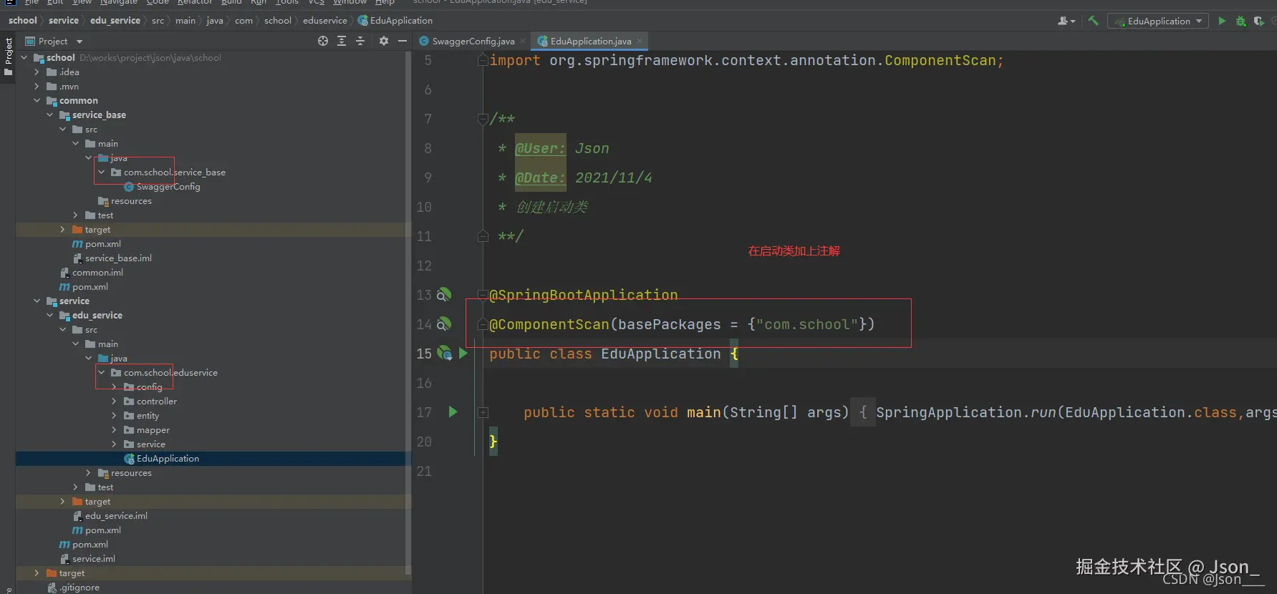This screenshot has width=1277, height=594.
Task: Click the run gutter arrow on line 15
Action: coord(463,354)
